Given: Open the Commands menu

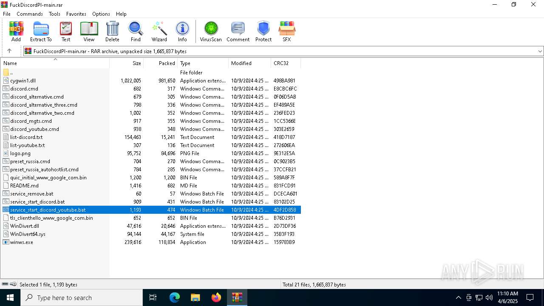Looking at the screenshot, I should click(x=30, y=14).
